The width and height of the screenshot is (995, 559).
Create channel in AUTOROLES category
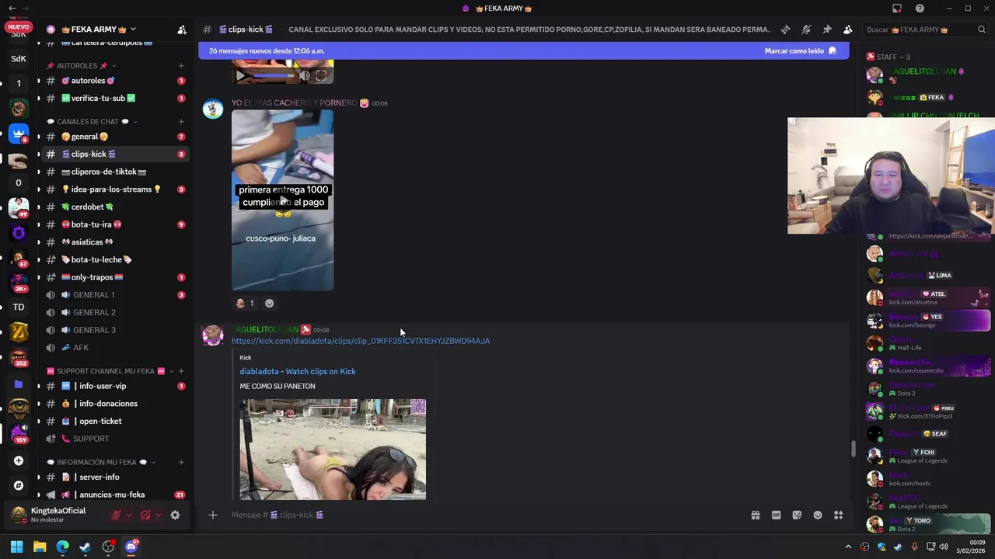[181, 66]
